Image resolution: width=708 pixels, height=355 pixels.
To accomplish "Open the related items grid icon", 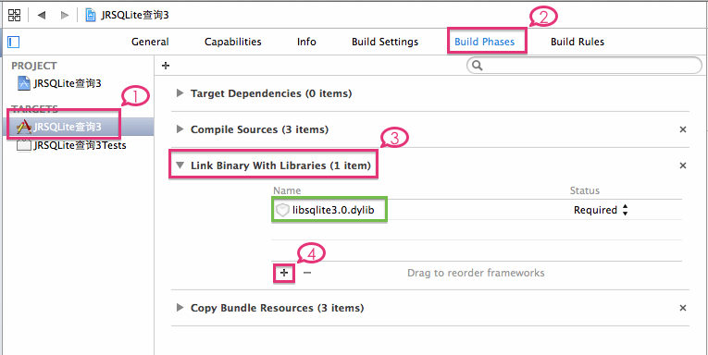I will pyautogui.click(x=15, y=15).
